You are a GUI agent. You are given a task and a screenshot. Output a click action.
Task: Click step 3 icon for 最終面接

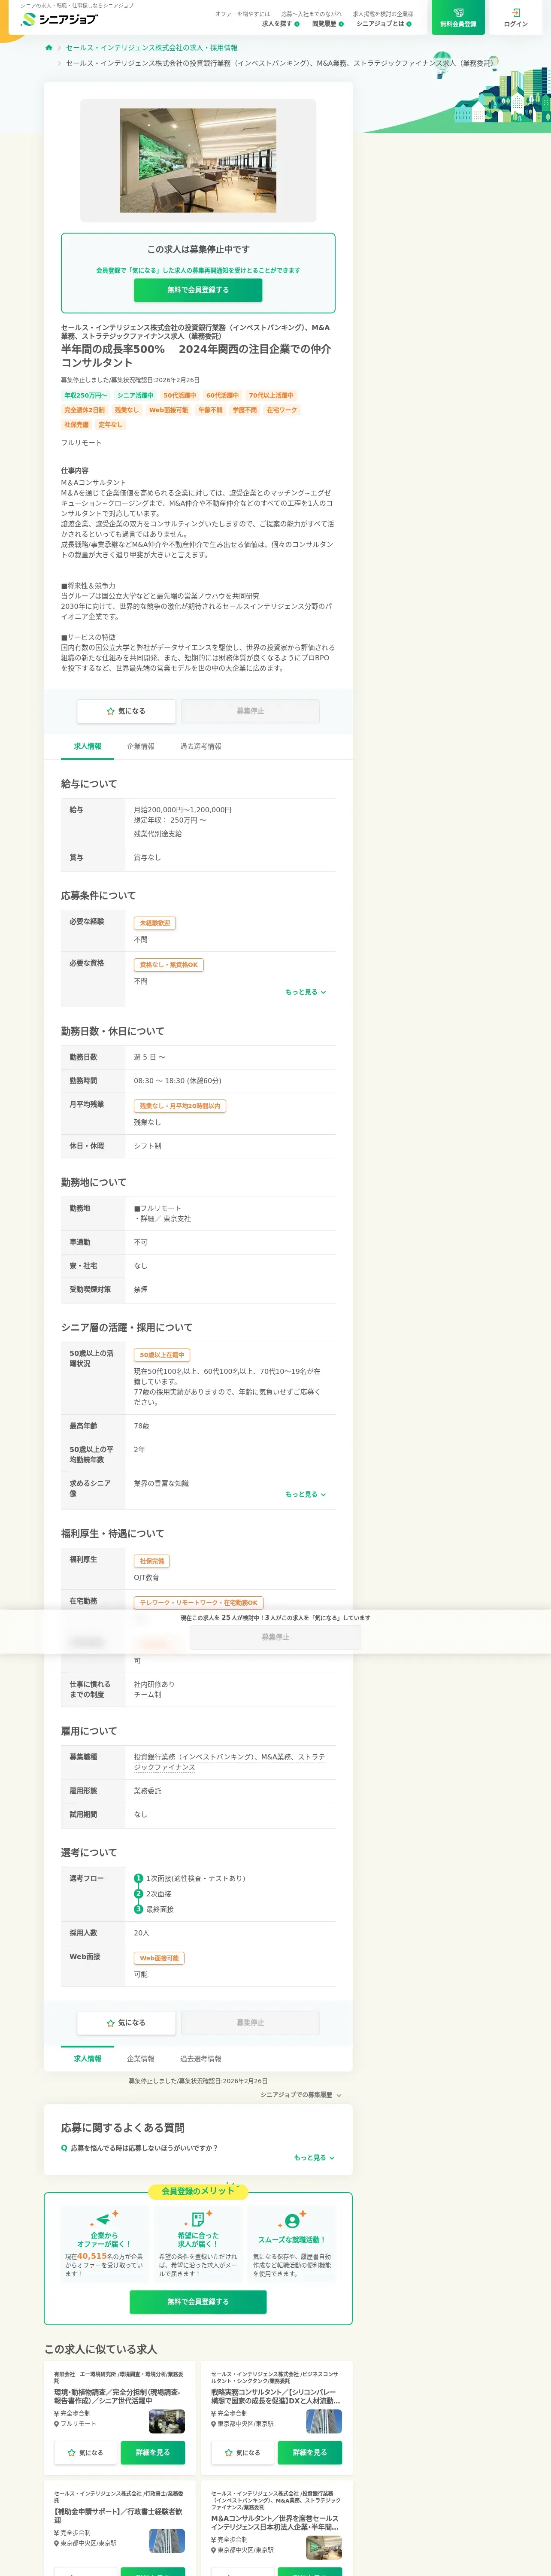point(139,1909)
